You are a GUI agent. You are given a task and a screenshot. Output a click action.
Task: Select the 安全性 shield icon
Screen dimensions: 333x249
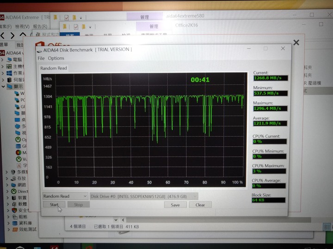click(14, 210)
